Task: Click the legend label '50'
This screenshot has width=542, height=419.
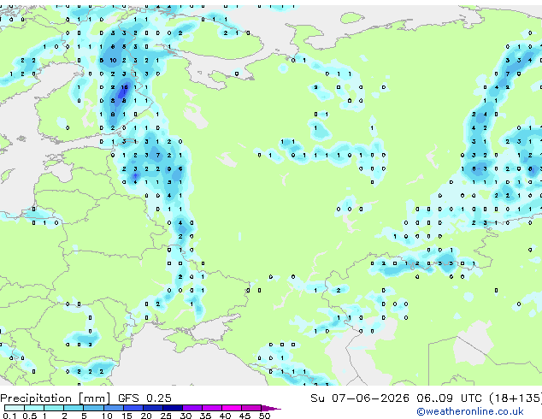Action: point(264,416)
